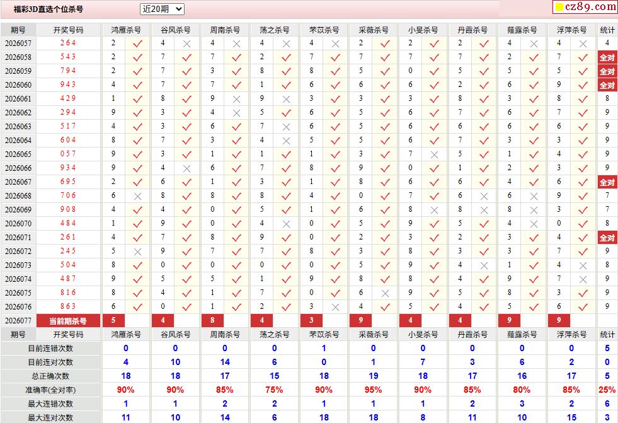Click total correct count 19
This screenshot has width=618, height=423.
(373, 376)
